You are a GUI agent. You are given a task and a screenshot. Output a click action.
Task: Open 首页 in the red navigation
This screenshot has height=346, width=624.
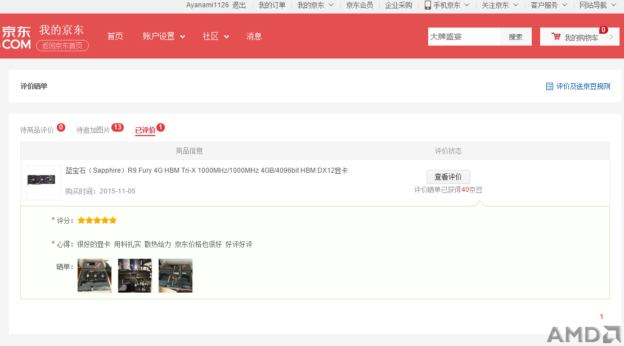(x=115, y=36)
